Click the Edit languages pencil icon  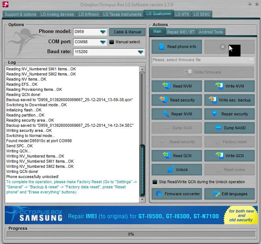216,194
